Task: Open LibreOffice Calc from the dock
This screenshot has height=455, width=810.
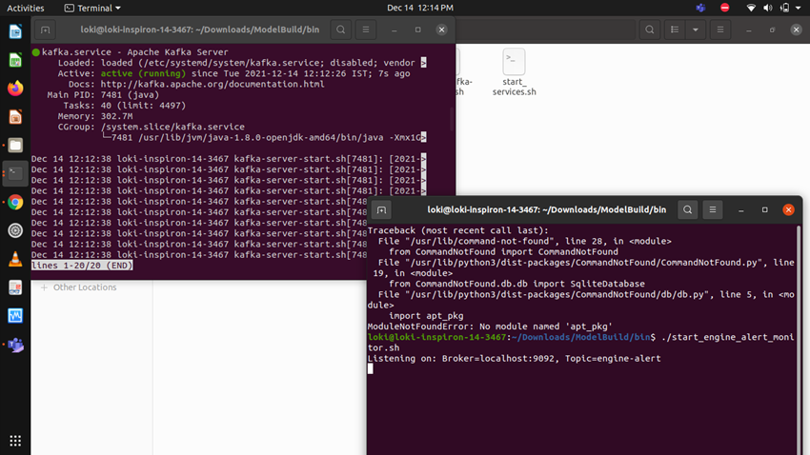Action: pyautogui.click(x=15, y=60)
